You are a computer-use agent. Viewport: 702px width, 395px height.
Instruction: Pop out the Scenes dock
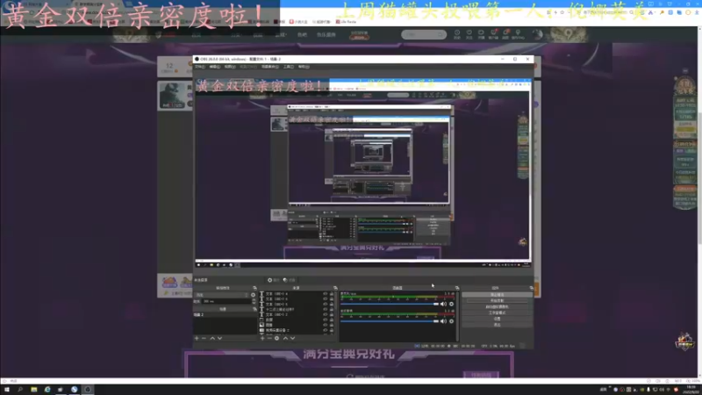tap(254, 309)
